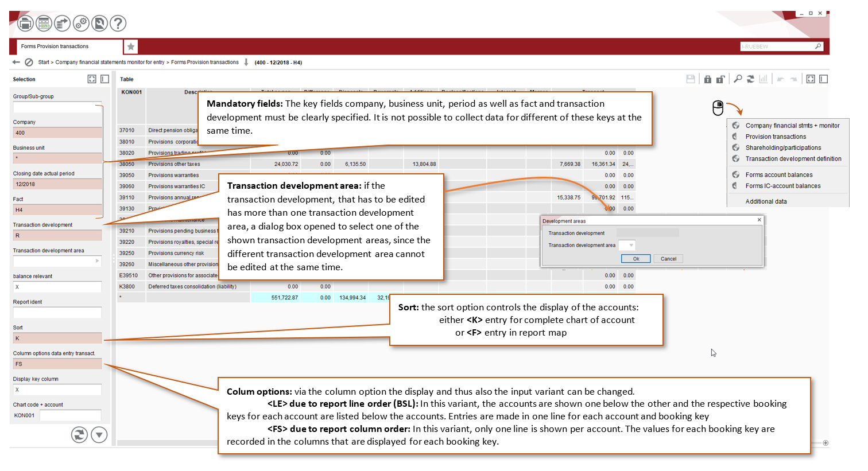Click the account input next to KON001
Image resolution: width=868 pixels, height=471 pixels.
click(70, 415)
